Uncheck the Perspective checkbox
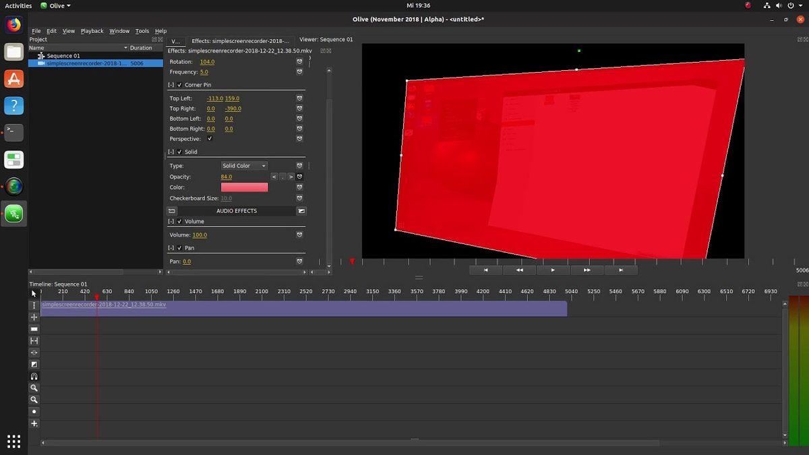Image resolution: width=809 pixels, height=455 pixels. [210, 138]
